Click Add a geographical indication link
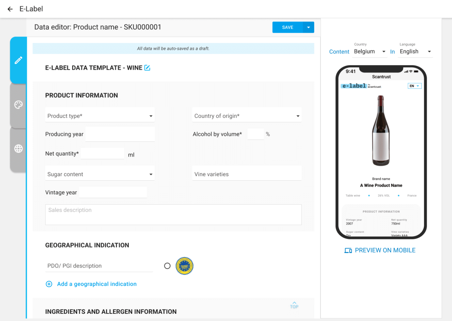The image size is (452, 321). click(97, 284)
